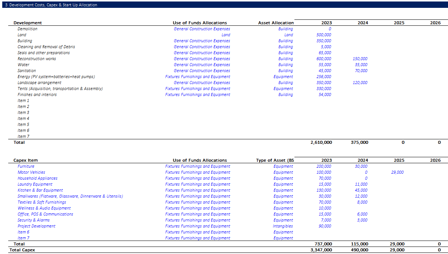This screenshot has height=254, width=448.
Task: Click the Use of Funds cell for Water
Action: click(202, 65)
